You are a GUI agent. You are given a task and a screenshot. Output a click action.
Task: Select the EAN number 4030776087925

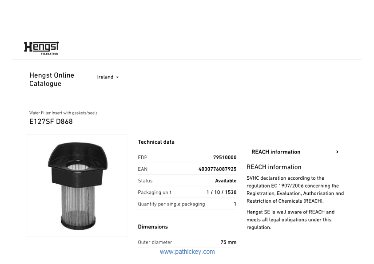click(217, 169)
